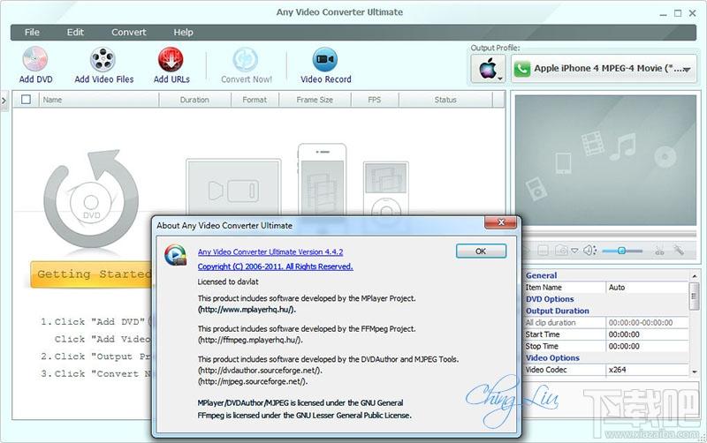
Task: Open the Copyright (C) 2006-2011 link
Action: (275, 267)
